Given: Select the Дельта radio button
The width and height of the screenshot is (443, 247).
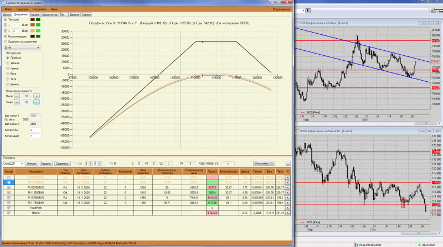Looking at the screenshot, I should 8,63.
